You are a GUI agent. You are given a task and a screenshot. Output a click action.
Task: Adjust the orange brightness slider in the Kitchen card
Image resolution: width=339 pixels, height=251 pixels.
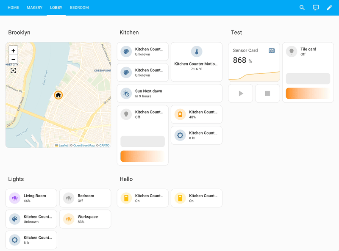142,156
